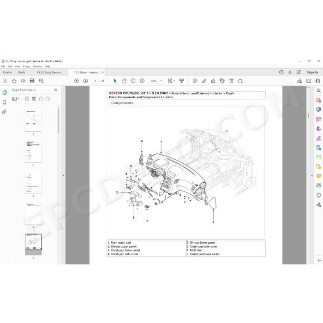Toggle the Bookmarks panel icon
This screenshot has width=323, height=323.
(x=4, y=102)
